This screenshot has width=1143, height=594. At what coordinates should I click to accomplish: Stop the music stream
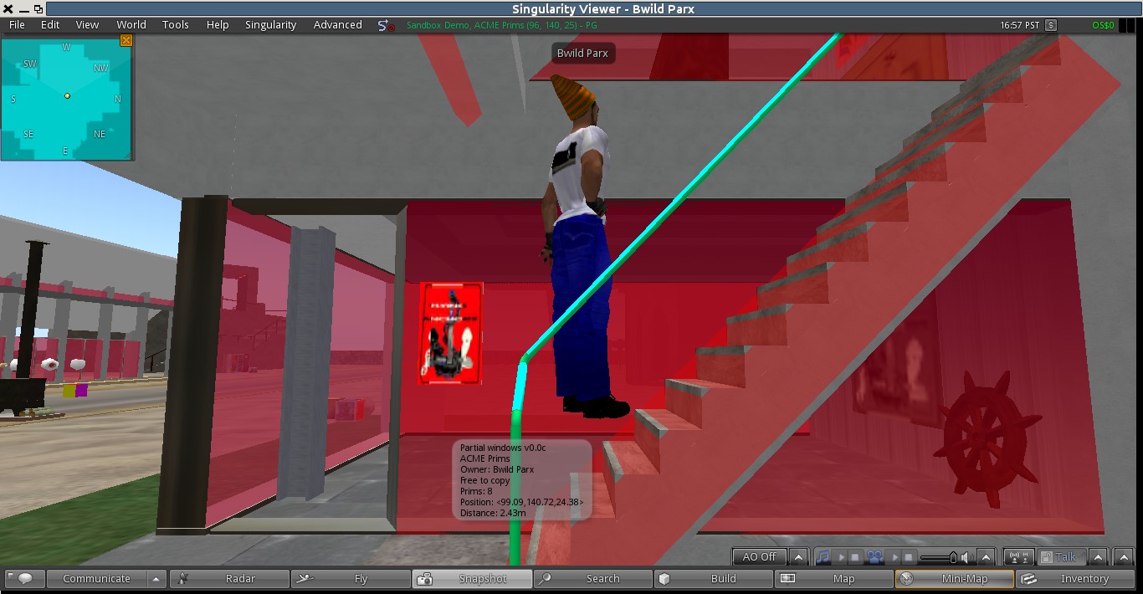855,557
